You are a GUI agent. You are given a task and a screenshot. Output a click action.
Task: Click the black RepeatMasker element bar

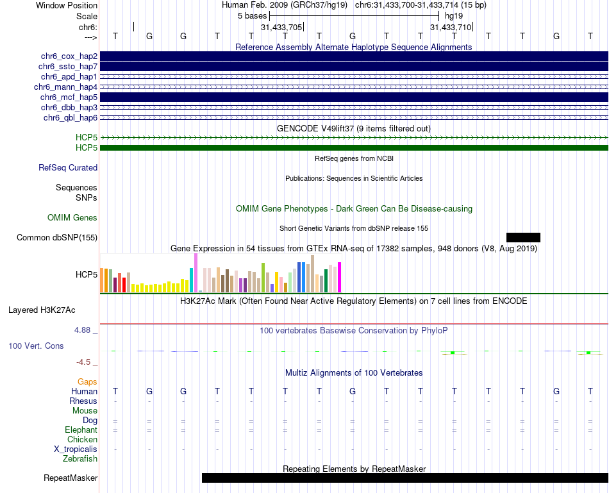tap(405, 478)
